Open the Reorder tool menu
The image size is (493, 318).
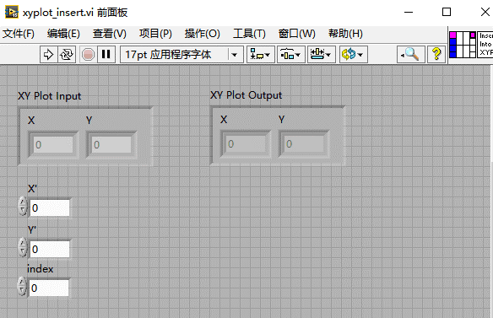pyautogui.click(x=354, y=55)
